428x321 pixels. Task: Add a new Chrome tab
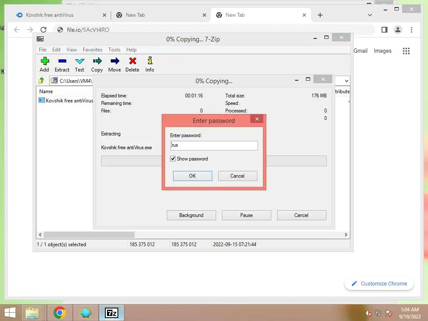tap(320, 15)
